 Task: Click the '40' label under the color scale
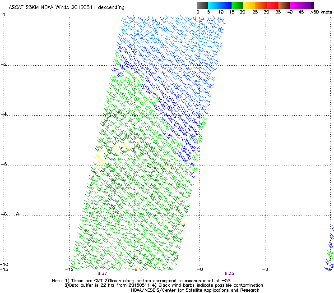[290, 12]
